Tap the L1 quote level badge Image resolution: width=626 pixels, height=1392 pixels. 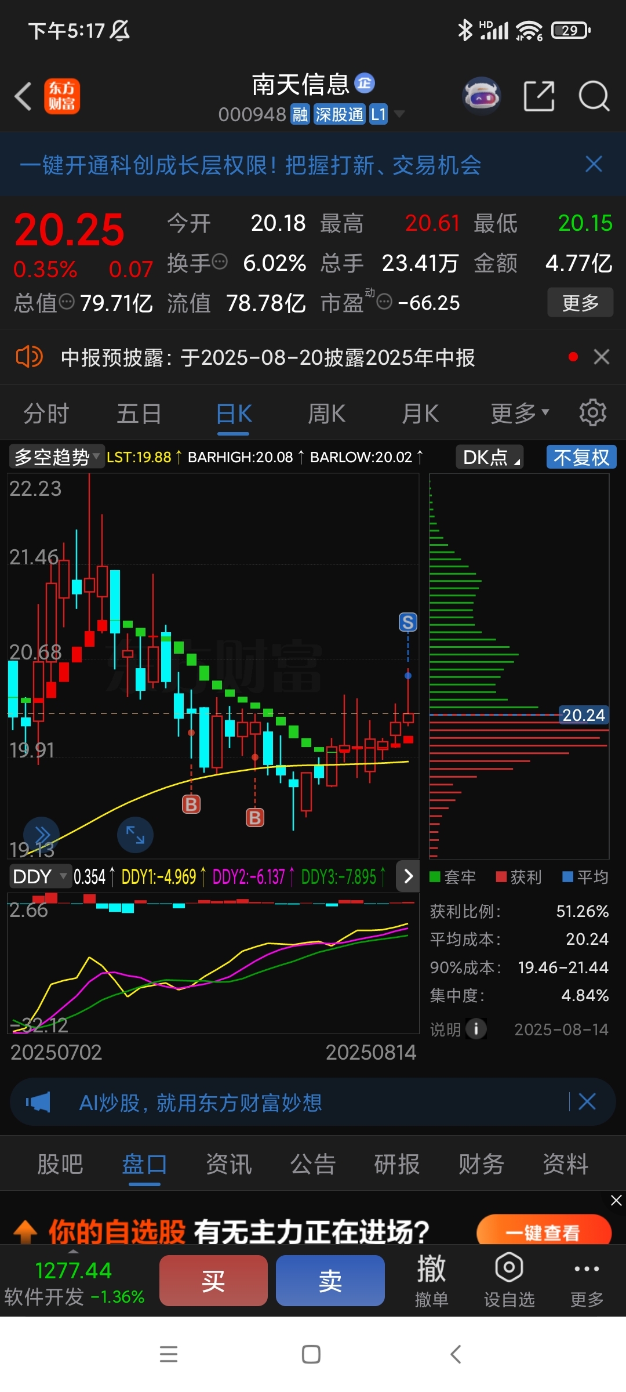coord(378,114)
